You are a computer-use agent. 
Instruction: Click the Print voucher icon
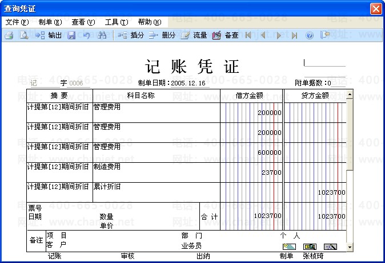(9, 35)
